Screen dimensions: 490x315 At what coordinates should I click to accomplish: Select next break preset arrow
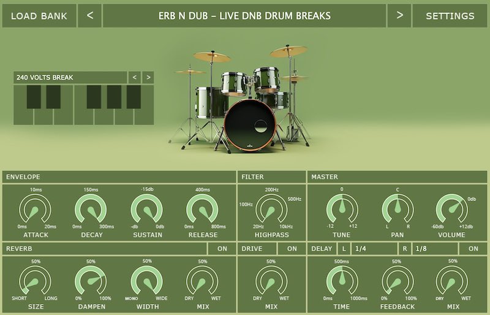pos(148,77)
